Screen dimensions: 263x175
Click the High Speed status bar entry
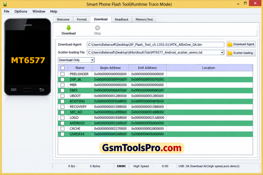(141, 166)
